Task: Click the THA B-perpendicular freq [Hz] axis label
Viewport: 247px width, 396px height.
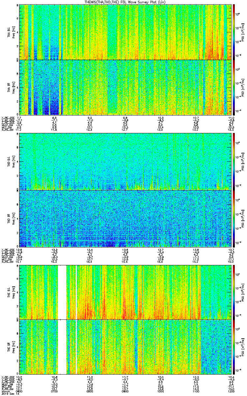Action: [13, 32]
